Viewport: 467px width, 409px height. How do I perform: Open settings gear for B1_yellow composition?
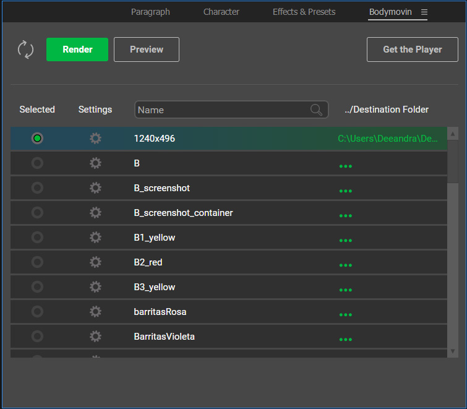point(95,238)
